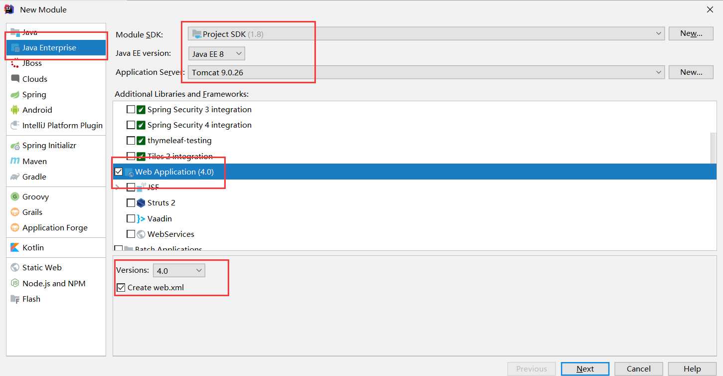723x376 pixels.
Task: Click the thymeleaf-testing green check icon
Action: [141, 141]
